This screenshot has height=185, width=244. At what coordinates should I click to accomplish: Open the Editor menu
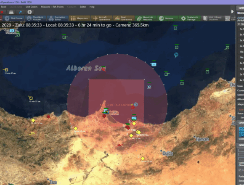[83, 7]
